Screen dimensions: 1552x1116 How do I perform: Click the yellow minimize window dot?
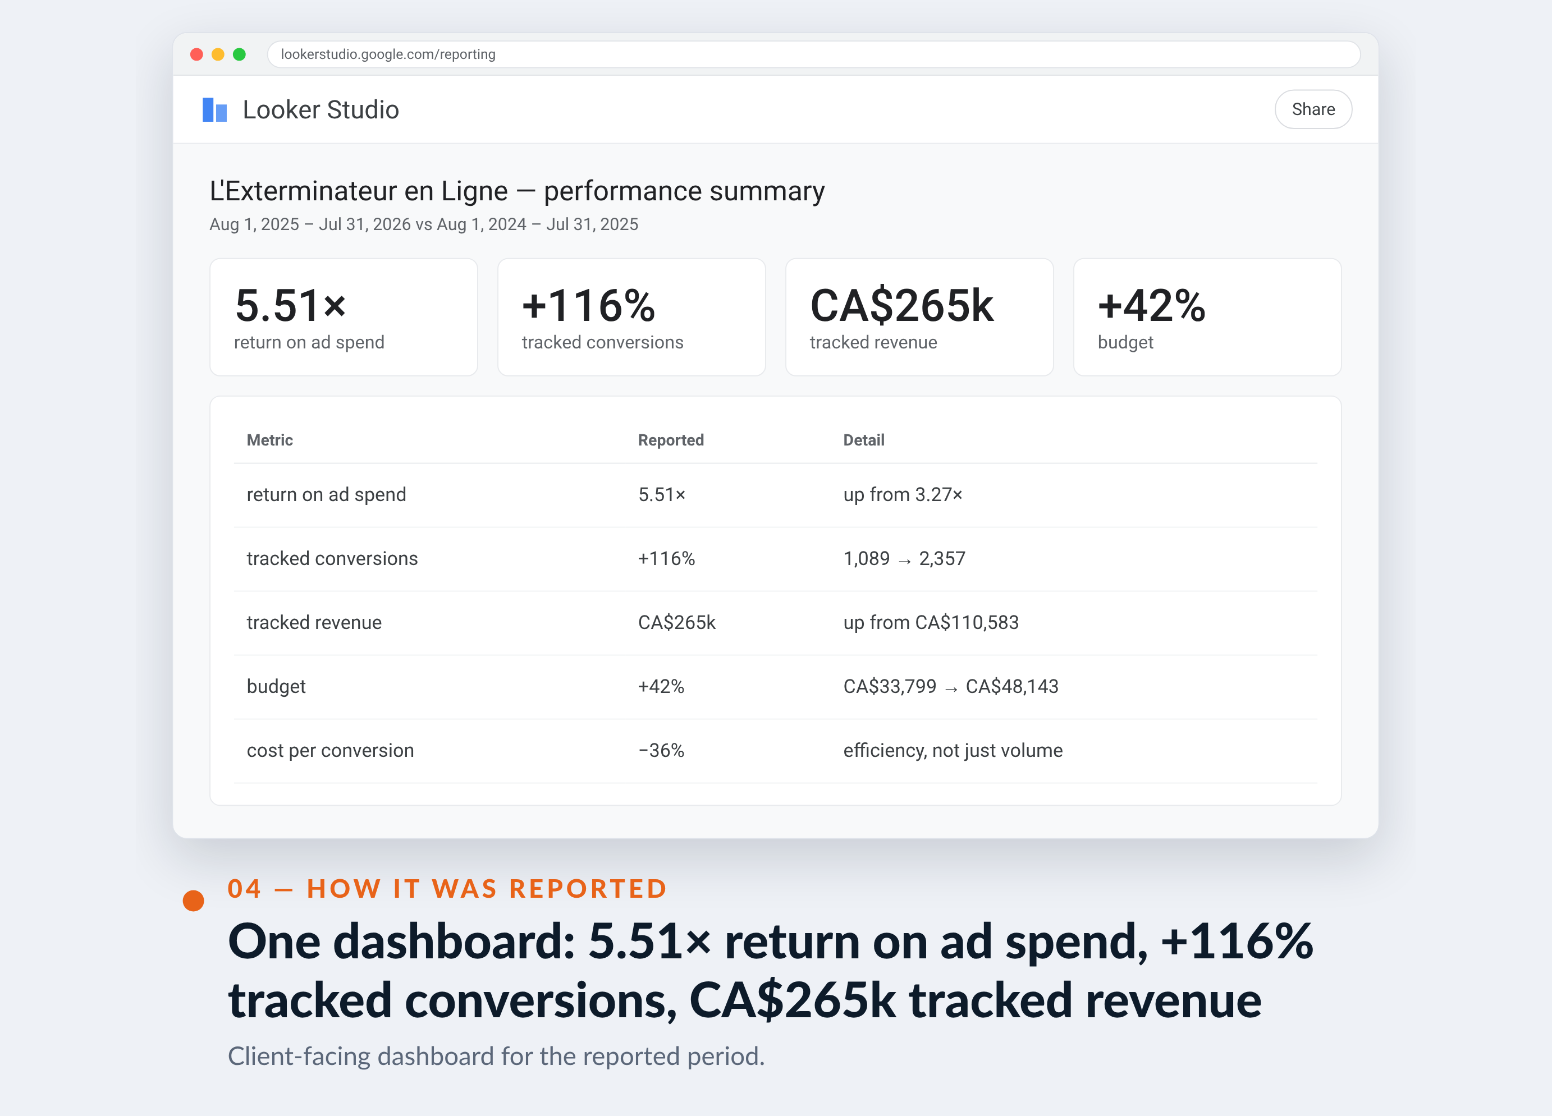click(x=218, y=54)
